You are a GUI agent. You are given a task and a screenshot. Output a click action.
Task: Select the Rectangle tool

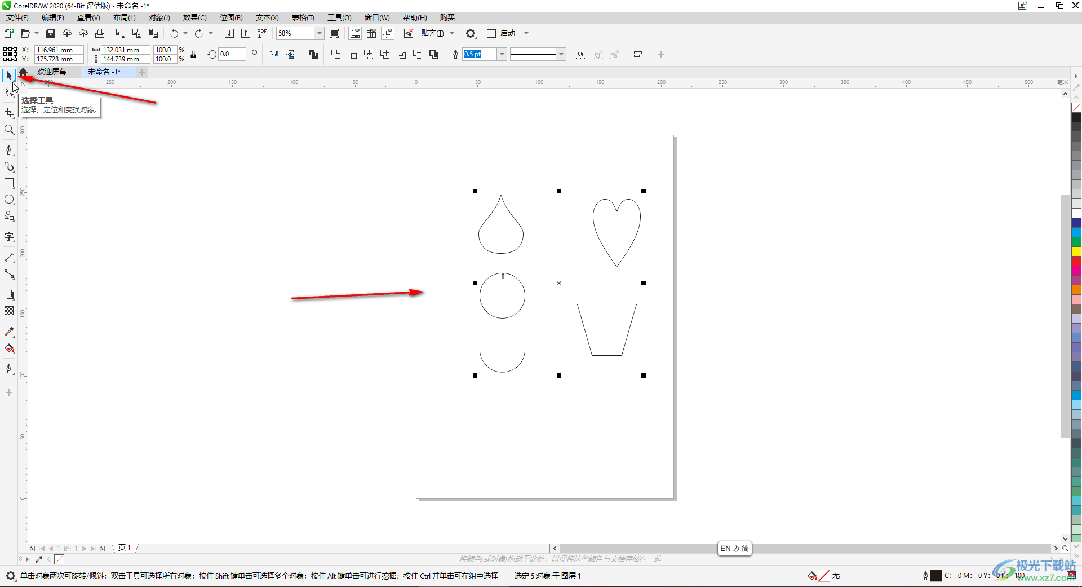click(9, 183)
